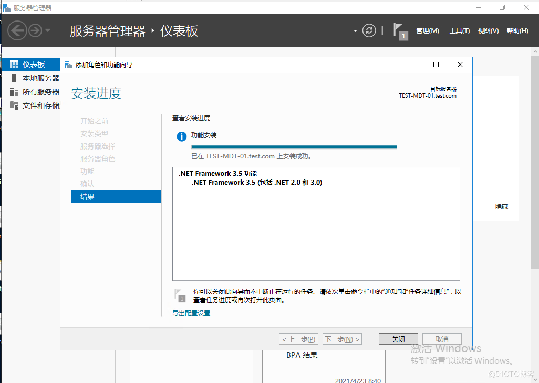This screenshot has width=539, height=383.
Task: Minimize the 添加角色和功能向导 window
Action: 412,65
